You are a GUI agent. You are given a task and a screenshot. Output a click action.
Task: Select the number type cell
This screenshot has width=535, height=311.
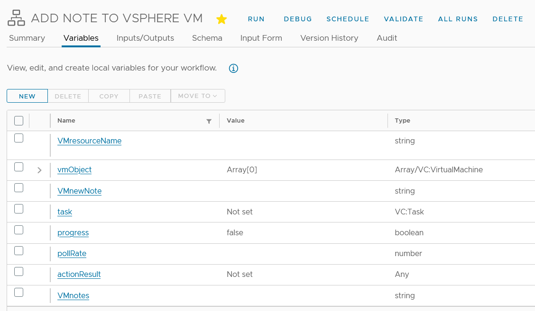(408, 253)
